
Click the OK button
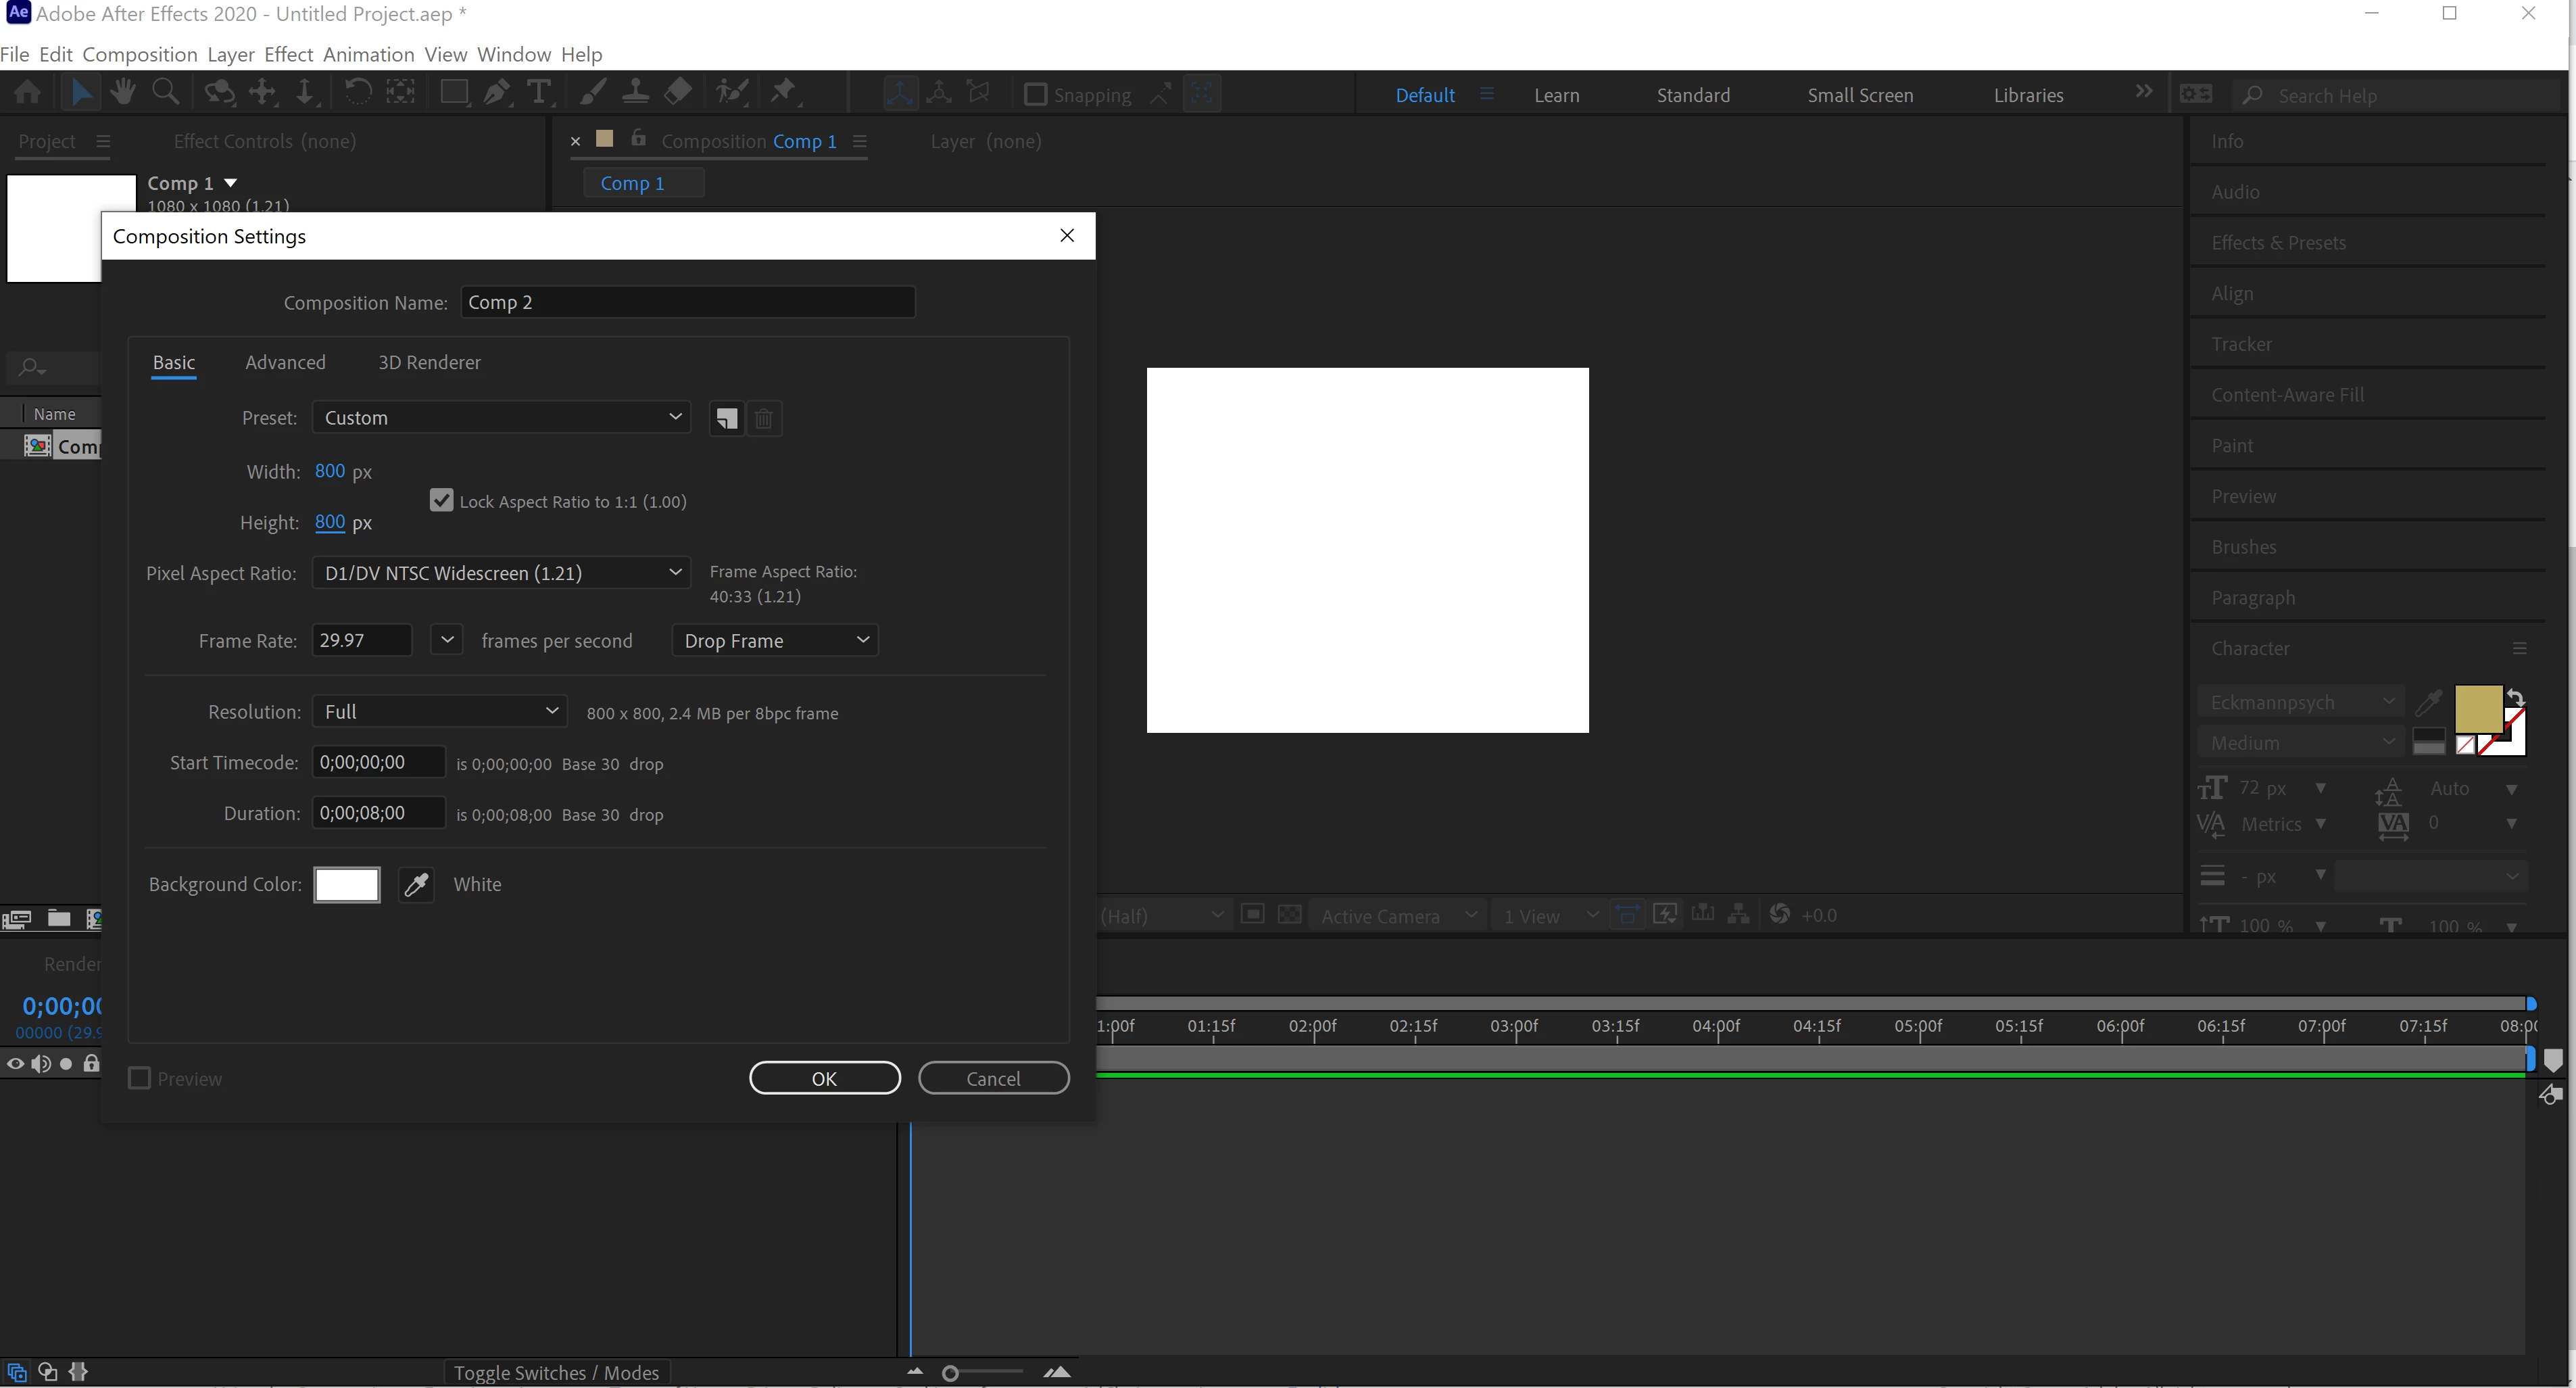coord(824,1078)
